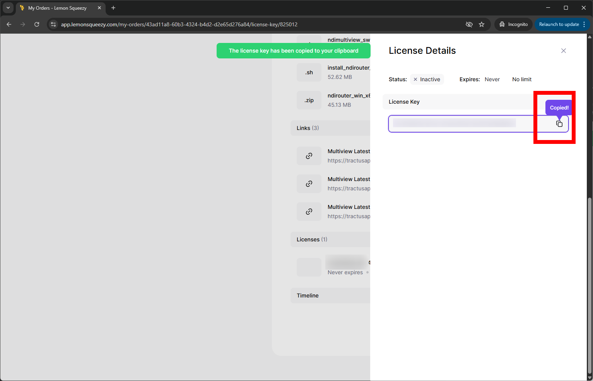
Task: Click the address bar URL
Action: [x=179, y=24]
